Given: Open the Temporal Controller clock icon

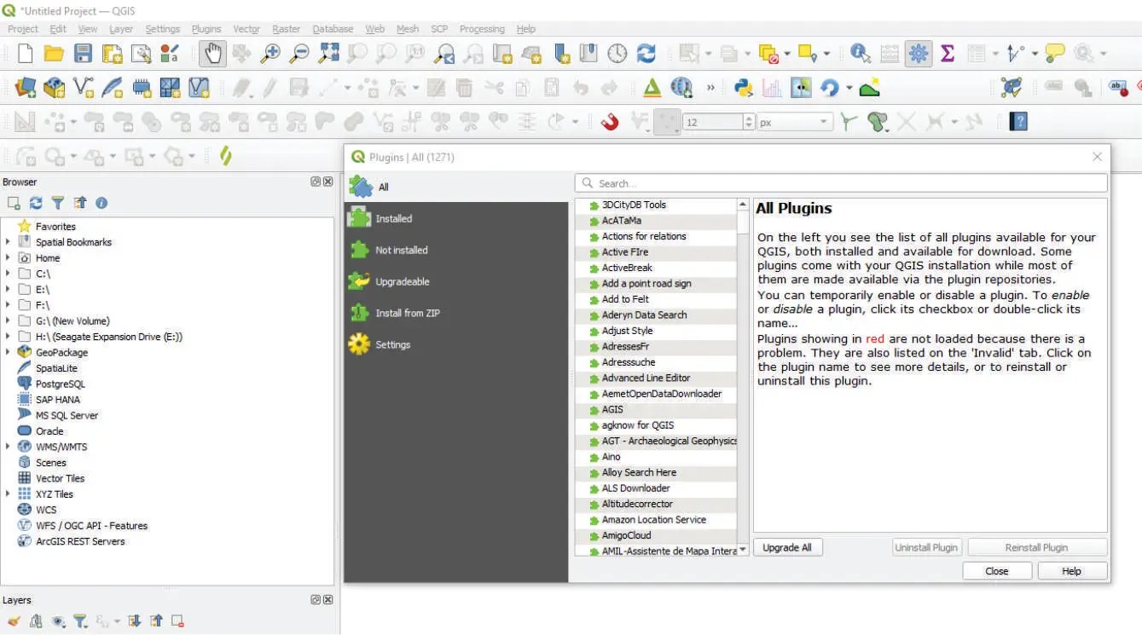Looking at the screenshot, I should pos(617,54).
